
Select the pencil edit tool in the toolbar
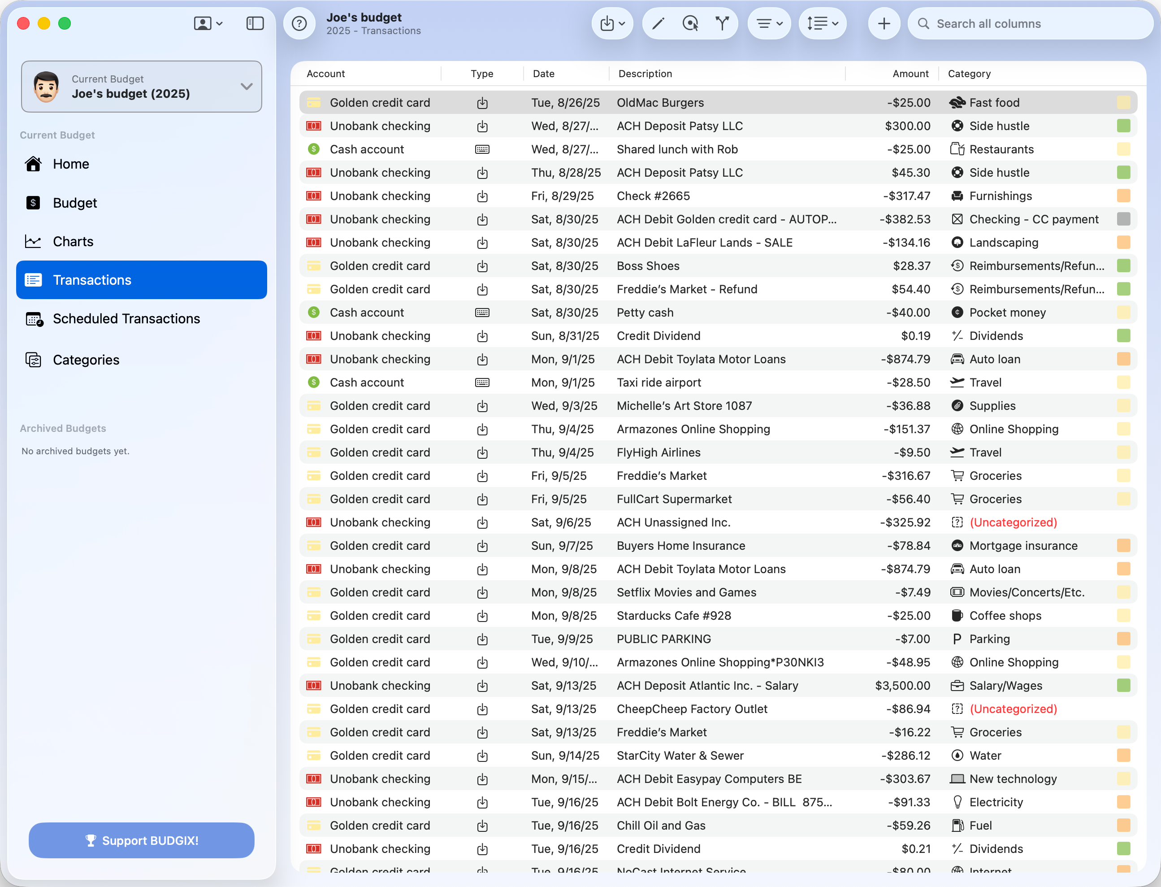coord(658,23)
